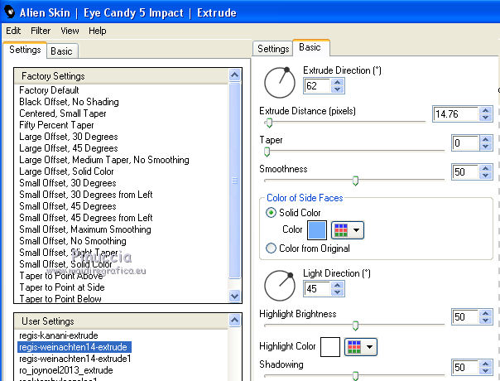Image resolution: width=500 pixels, height=381 pixels.
Task: Decrease Light Direction with down arrow
Action: pyautogui.click(x=338, y=292)
